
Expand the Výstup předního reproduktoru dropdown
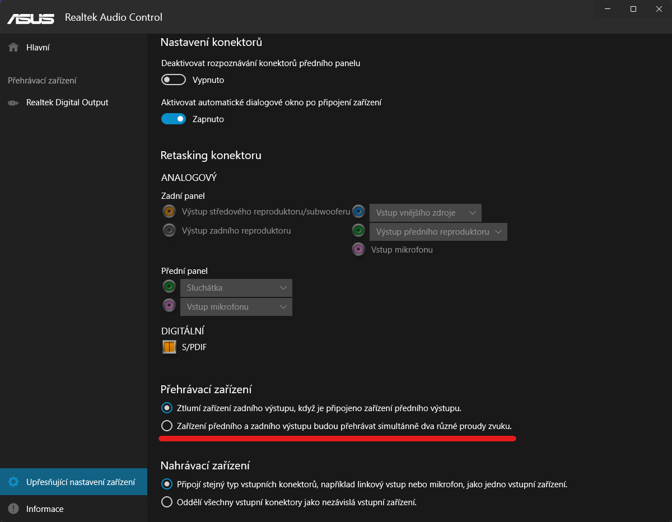[438, 232]
